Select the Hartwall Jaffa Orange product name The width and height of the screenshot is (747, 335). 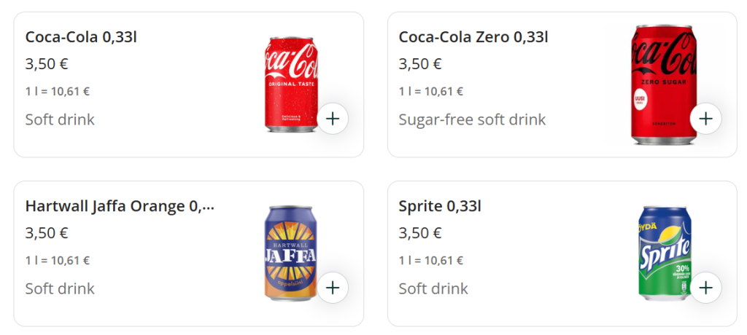click(x=120, y=206)
